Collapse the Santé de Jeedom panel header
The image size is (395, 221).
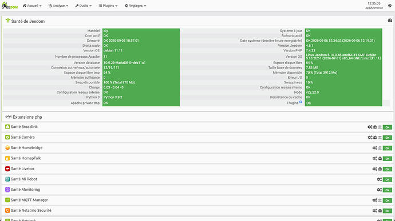197,21
